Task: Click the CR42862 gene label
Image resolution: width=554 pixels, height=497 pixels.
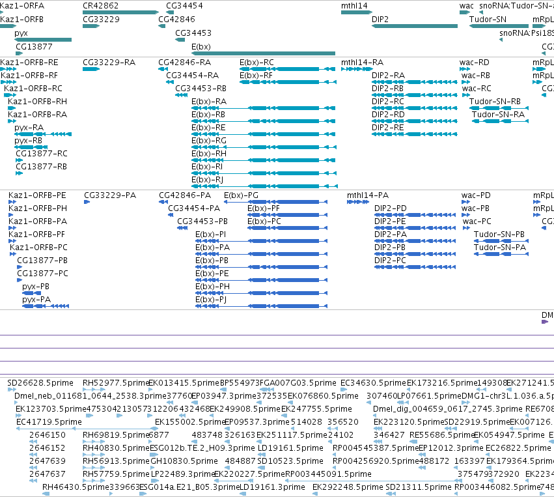Action: click(101, 6)
